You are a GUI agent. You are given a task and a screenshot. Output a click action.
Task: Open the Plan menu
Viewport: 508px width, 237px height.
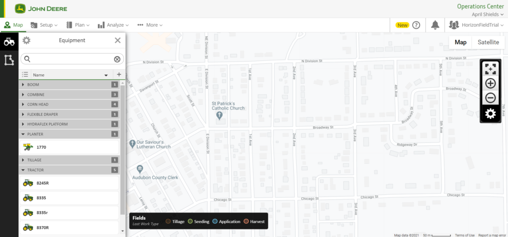[78, 25]
